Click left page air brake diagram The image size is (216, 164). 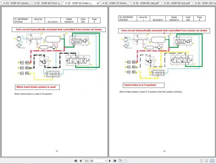click(57, 56)
